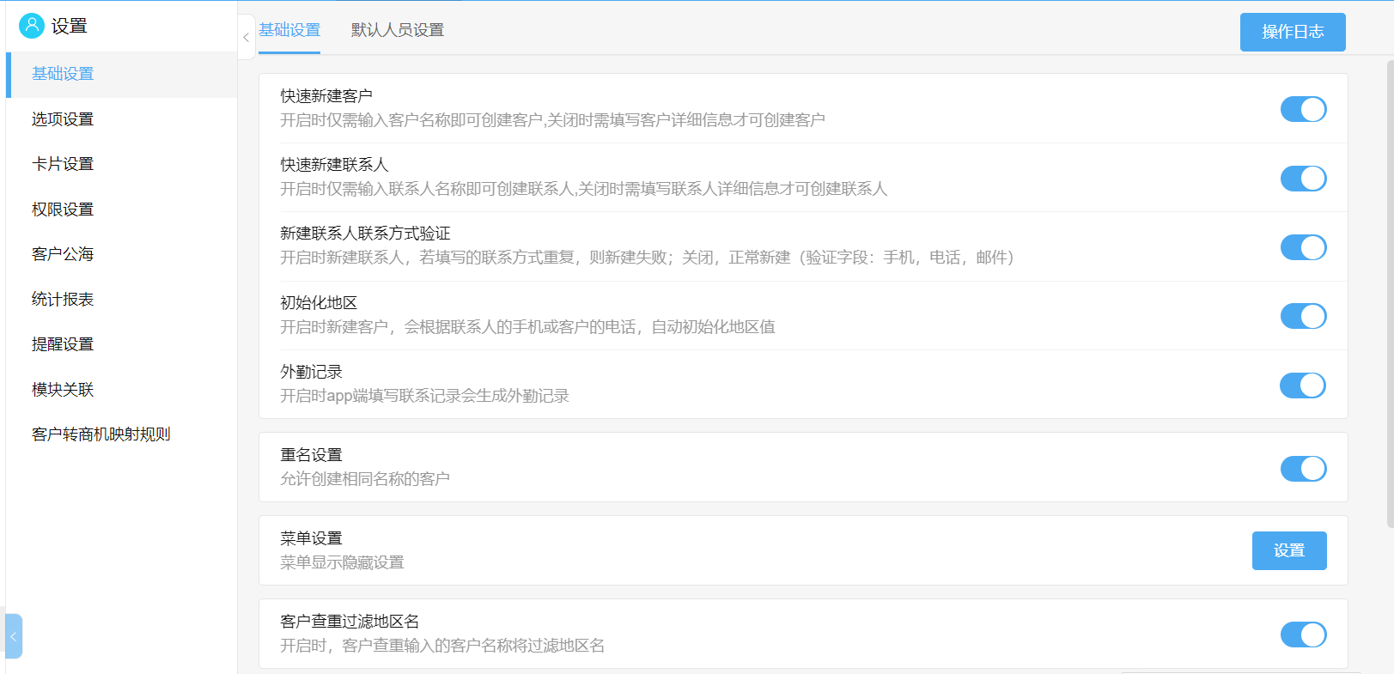Disable the 快速新建联系人 switch

click(1303, 179)
